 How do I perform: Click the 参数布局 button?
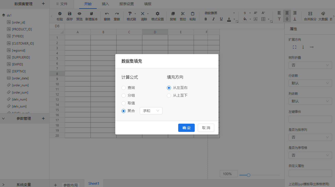tap(70, 185)
